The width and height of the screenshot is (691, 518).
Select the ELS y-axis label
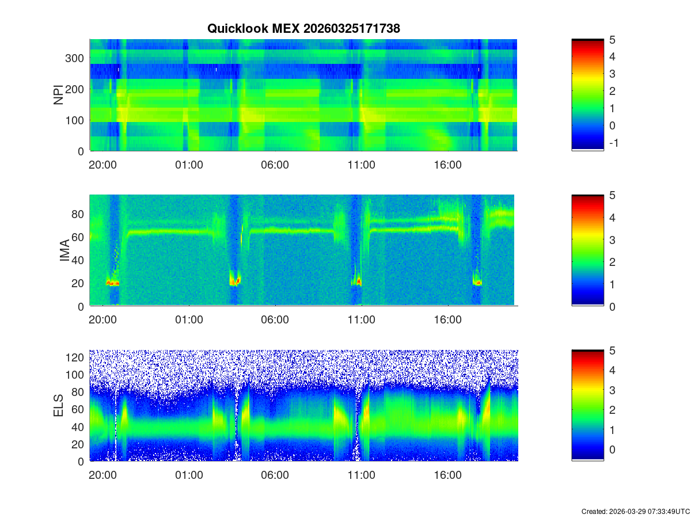click(x=58, y=406)
